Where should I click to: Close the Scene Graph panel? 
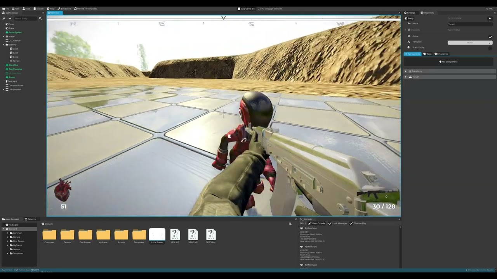[x=43, y=13]
